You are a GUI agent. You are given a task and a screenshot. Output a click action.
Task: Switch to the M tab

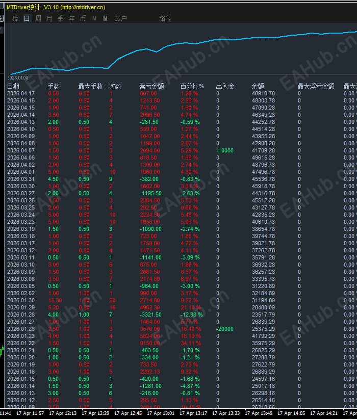tap(94, 18)
